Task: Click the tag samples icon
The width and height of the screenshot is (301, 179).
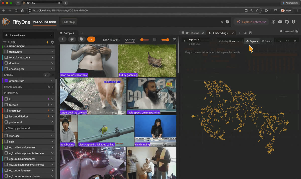Action: coord(82,39)
